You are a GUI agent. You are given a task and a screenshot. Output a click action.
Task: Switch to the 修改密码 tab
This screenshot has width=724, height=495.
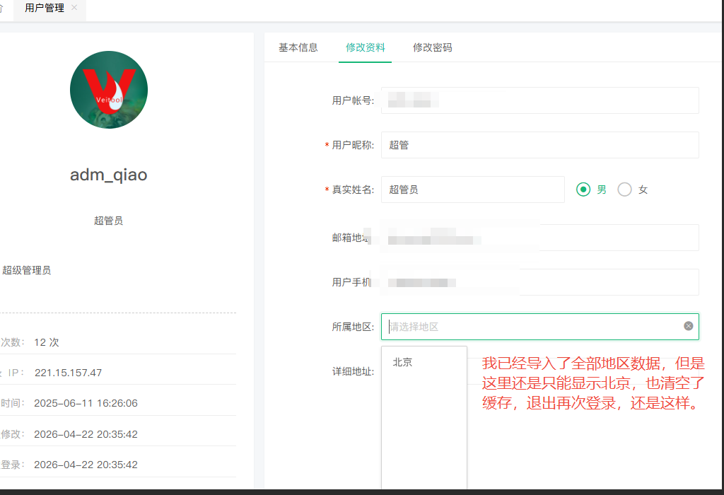(x=432, y=47)
